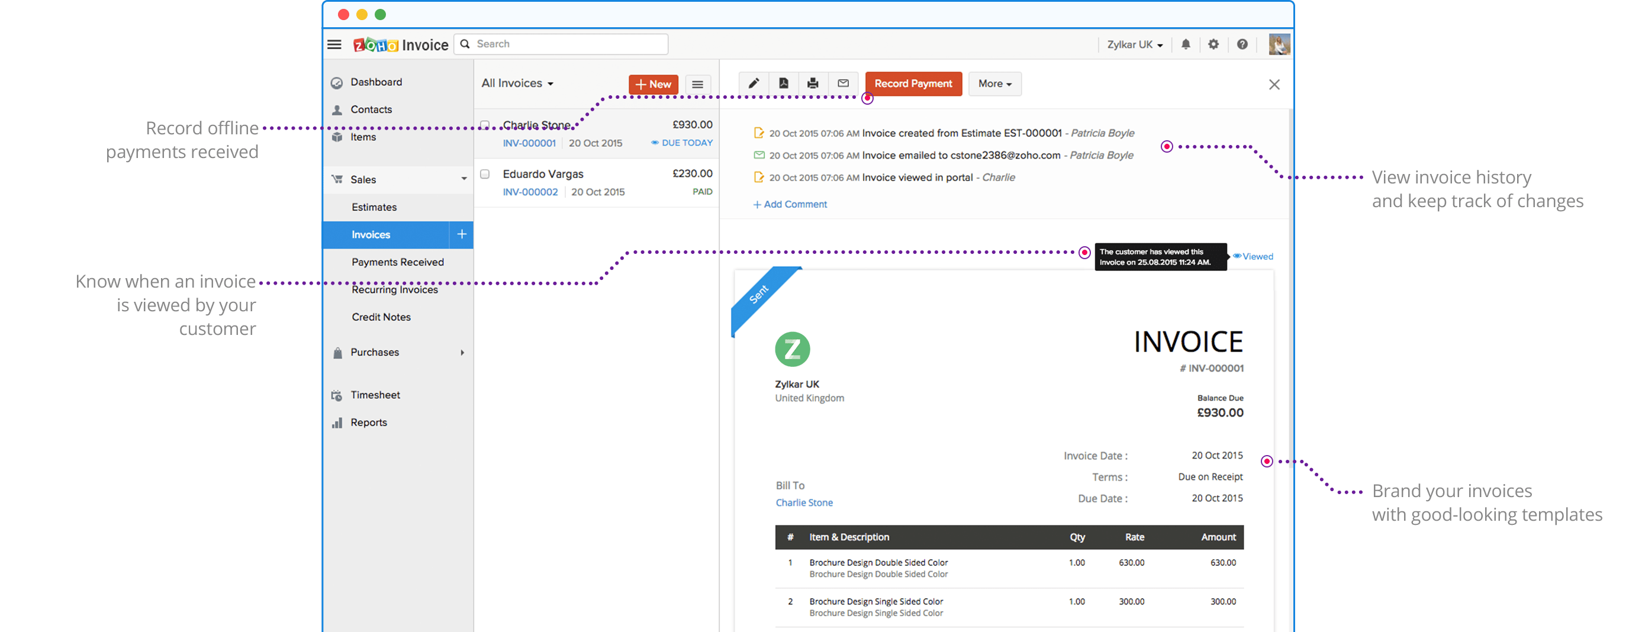1642x632 pixels.
Task: Open settings gear icon
Action: coord(1213,44)
